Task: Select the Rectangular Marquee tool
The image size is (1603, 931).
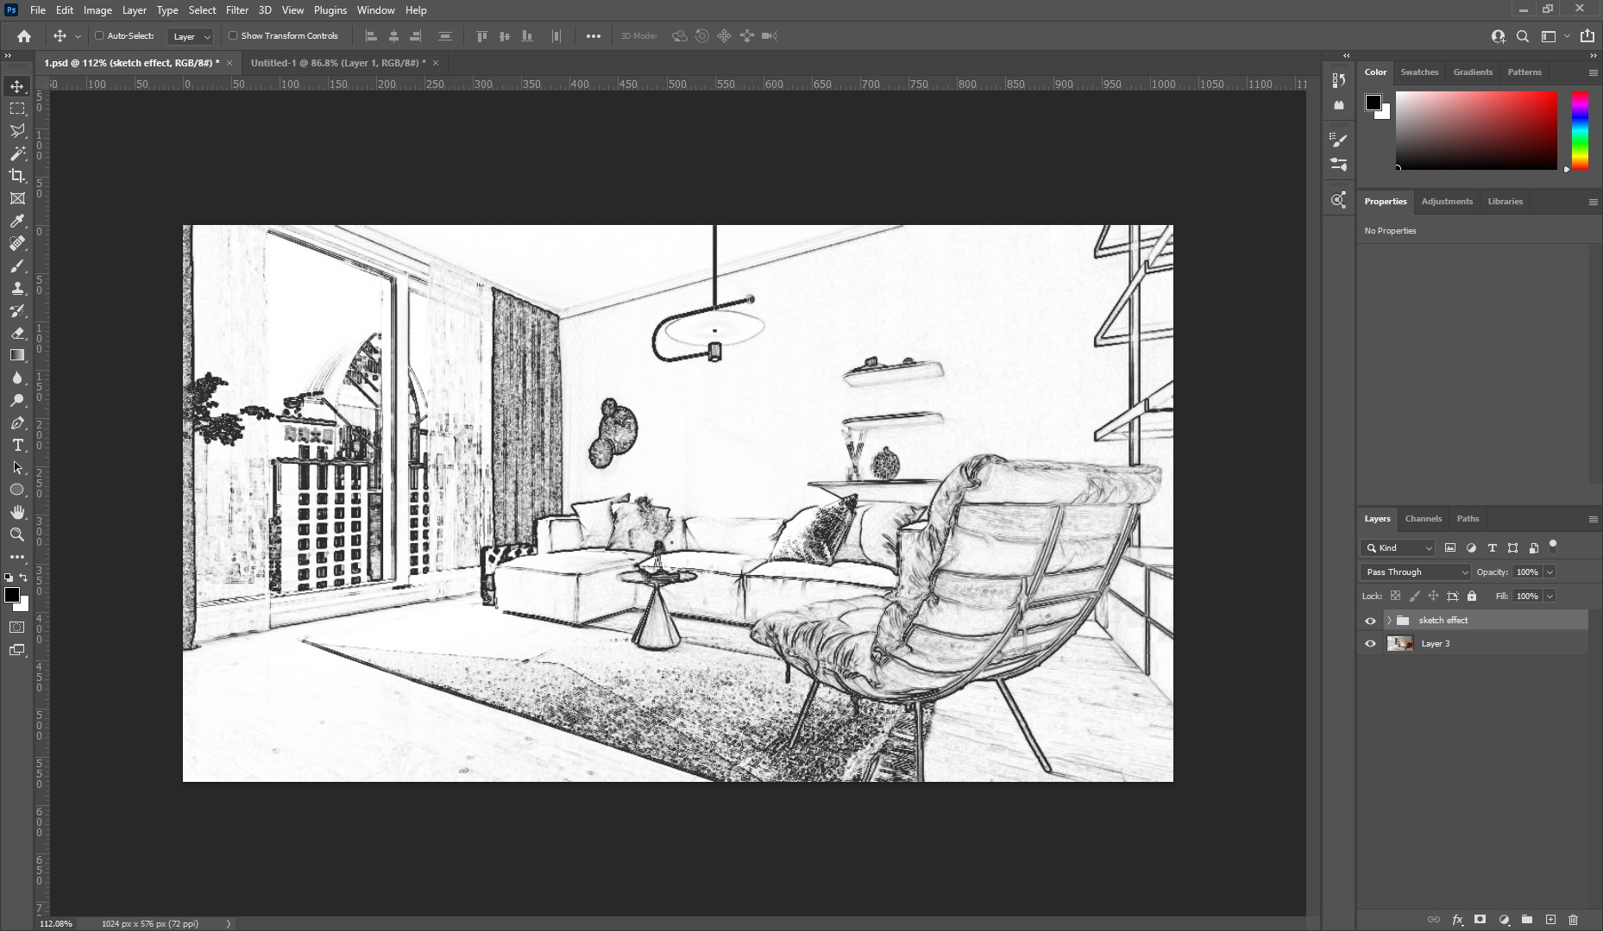Action: click(x=17, y=109)
